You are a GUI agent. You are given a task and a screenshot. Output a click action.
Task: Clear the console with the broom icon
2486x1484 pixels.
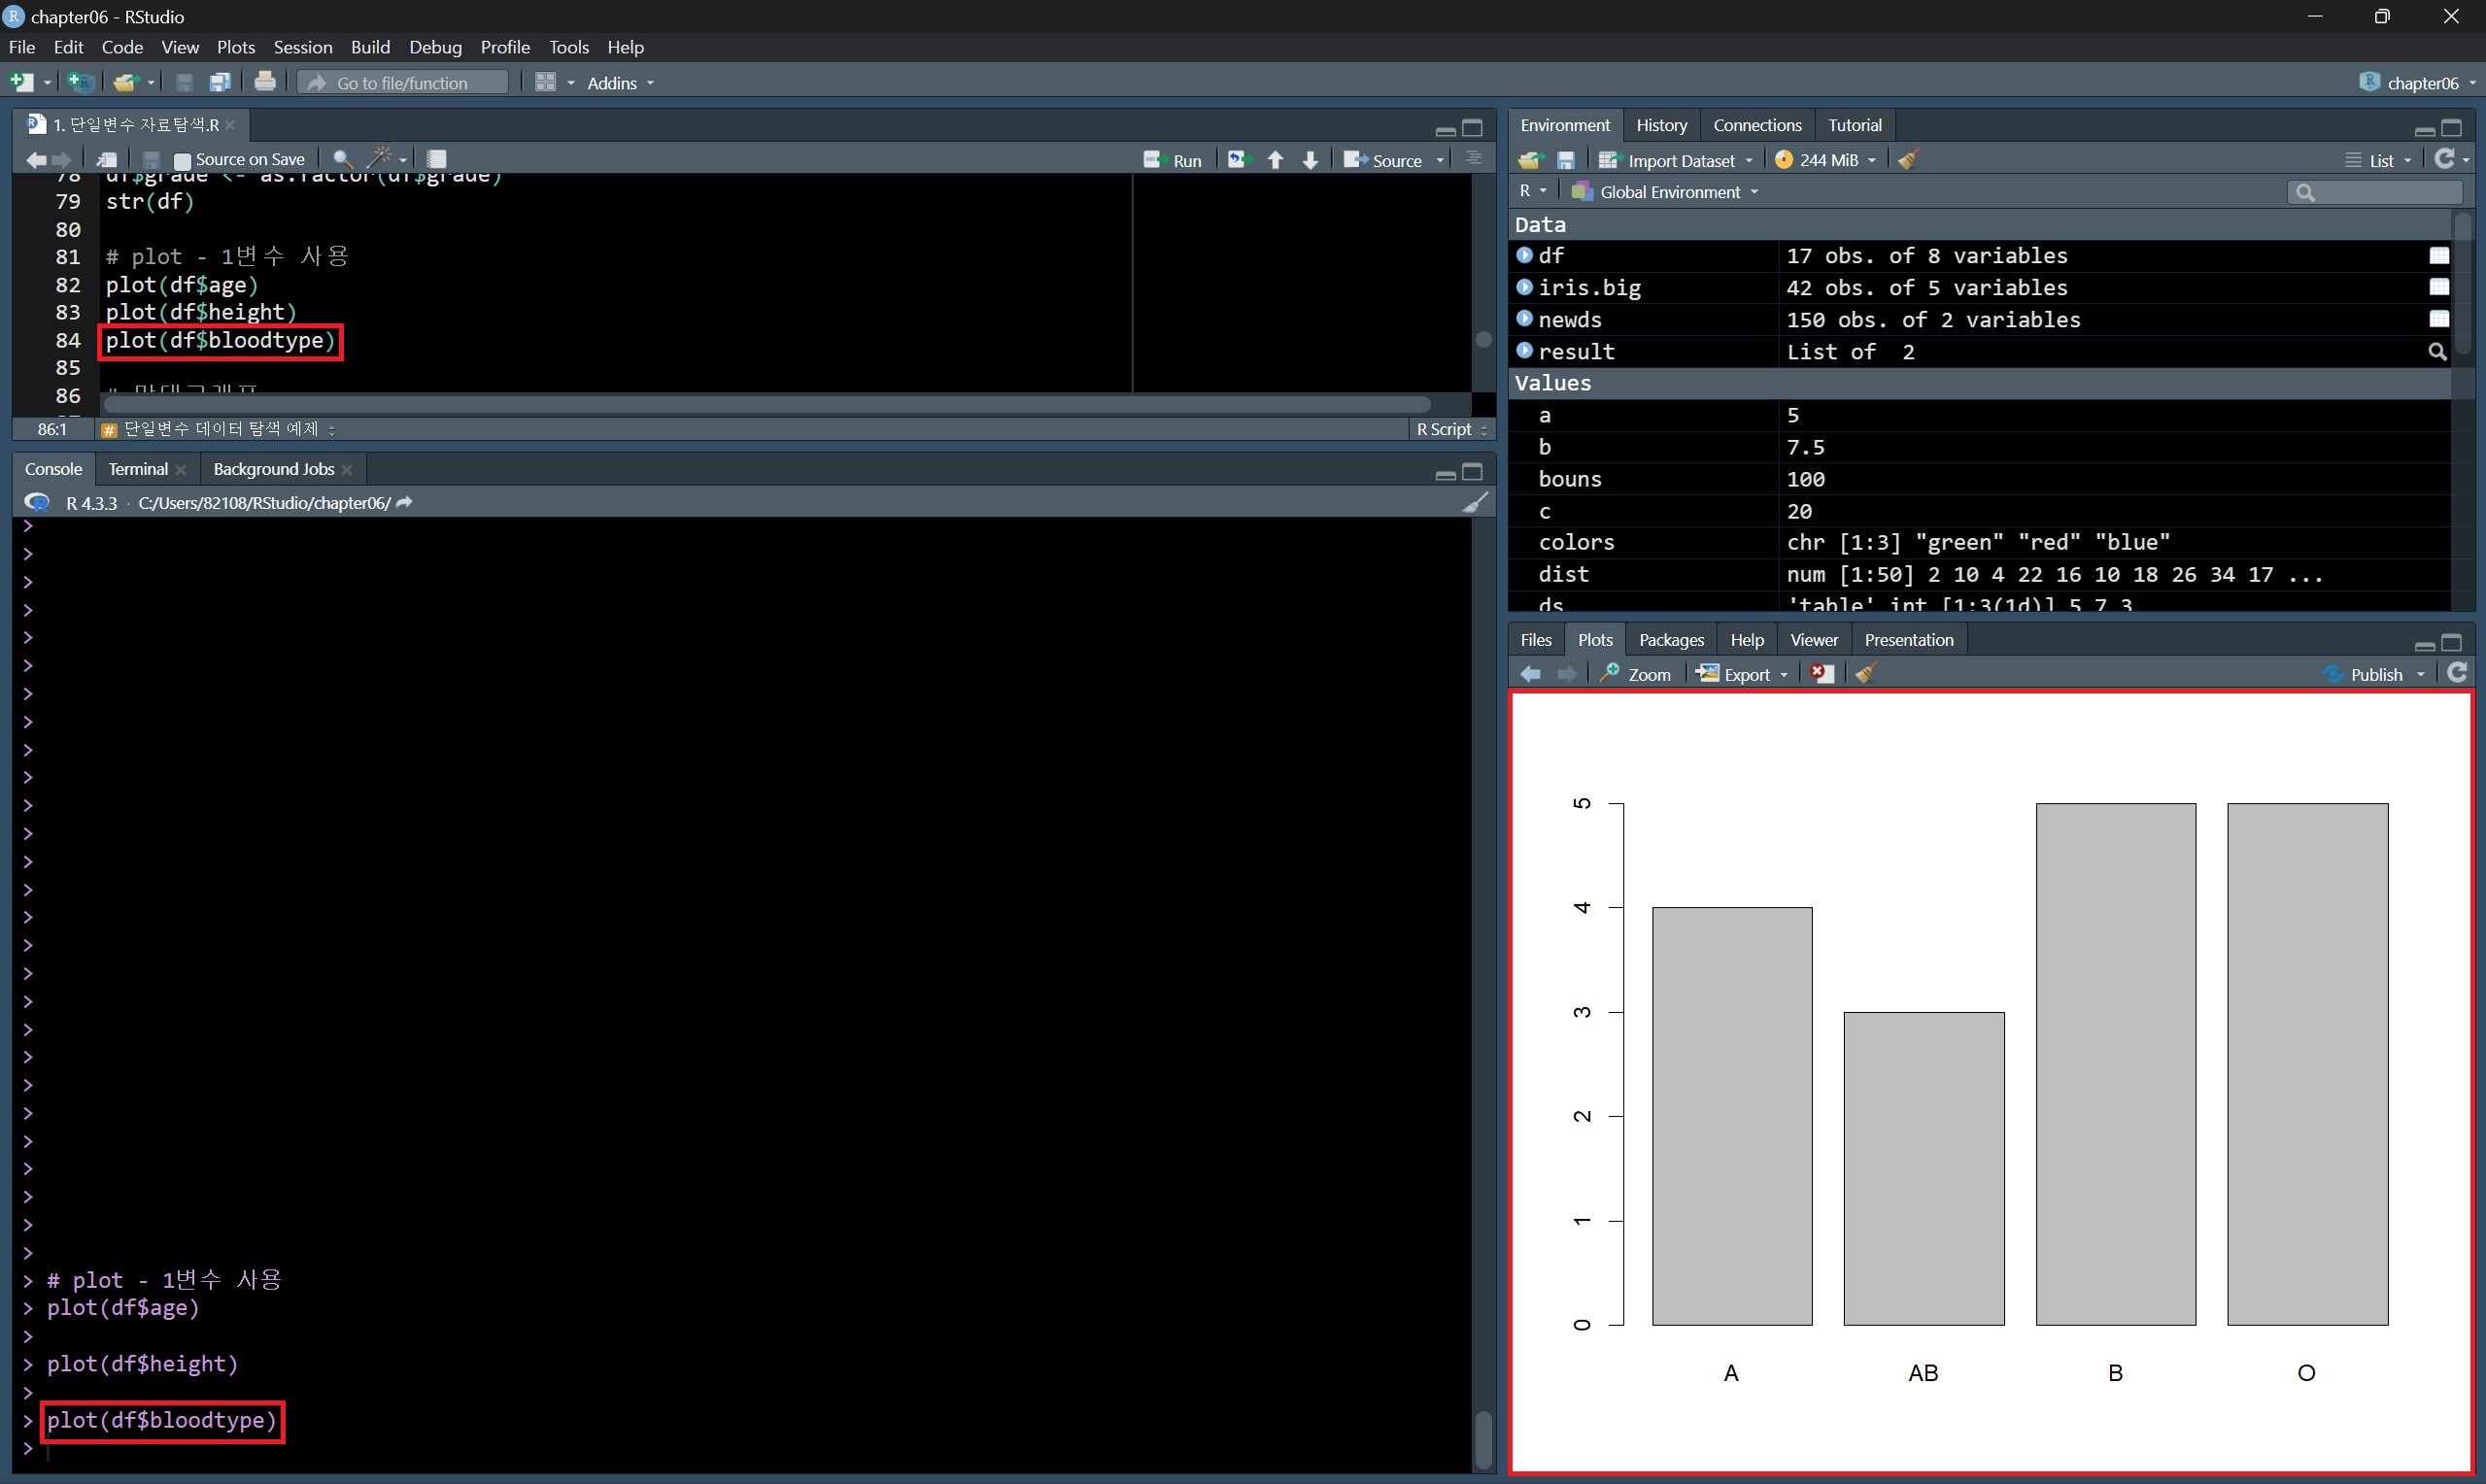1475,502
